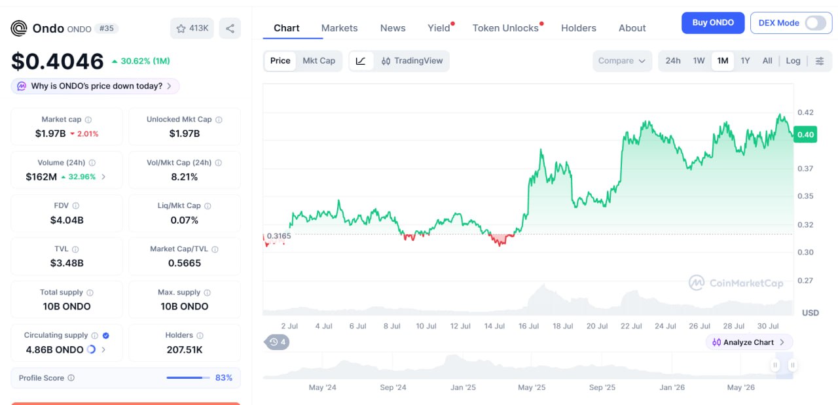Expand the Circulating supply chevron
Viewport: 838px width, 405px height.
(x=103, y=349)
